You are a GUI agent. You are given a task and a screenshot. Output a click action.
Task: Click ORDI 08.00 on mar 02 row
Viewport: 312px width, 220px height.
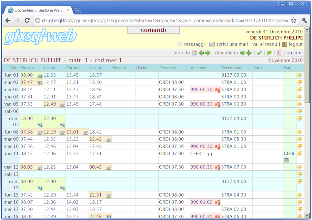pos(171,83)
